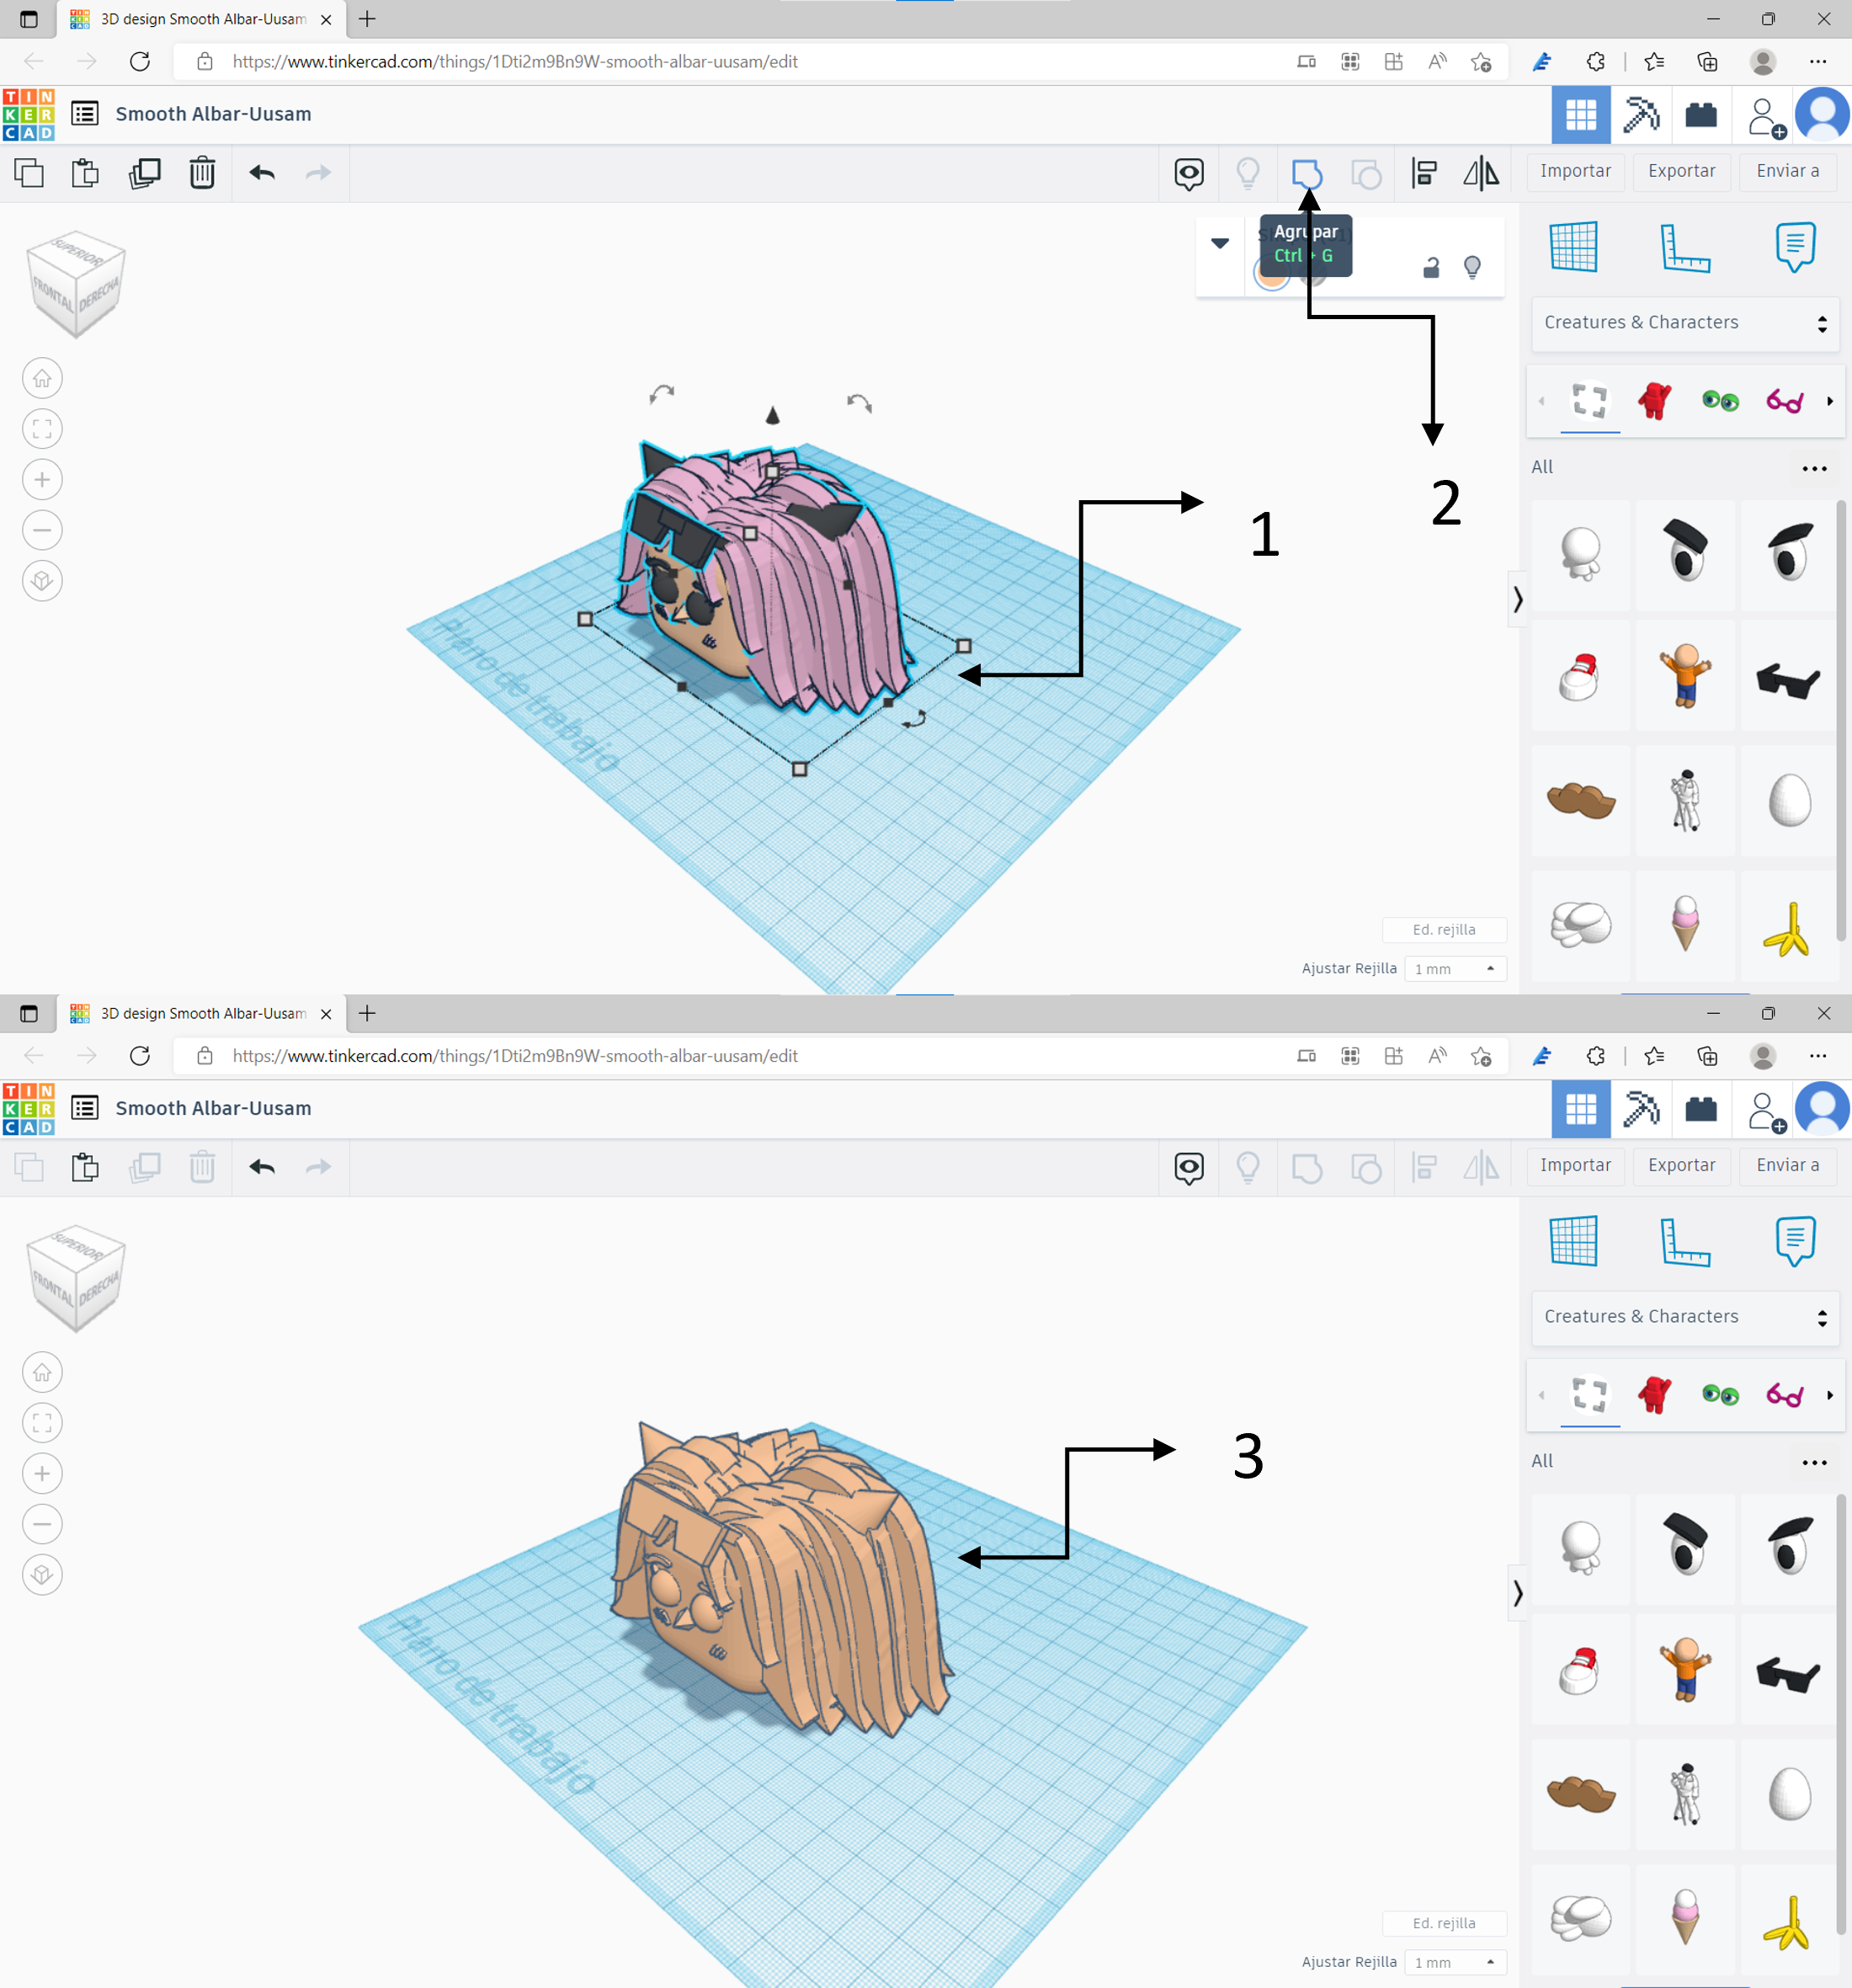Select the Ruler tool in lower window
Viewport: 1852px width, 1988px height.
(1684, 1242)
